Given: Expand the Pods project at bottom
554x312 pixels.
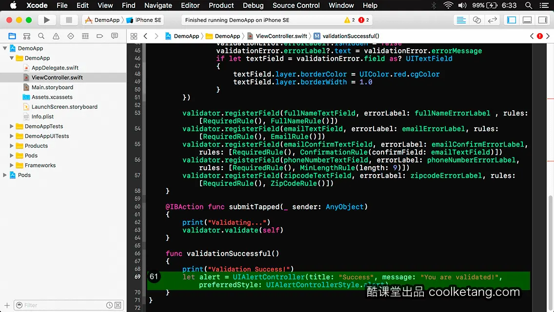Looking at the screenshot, I should click(5, 175).
